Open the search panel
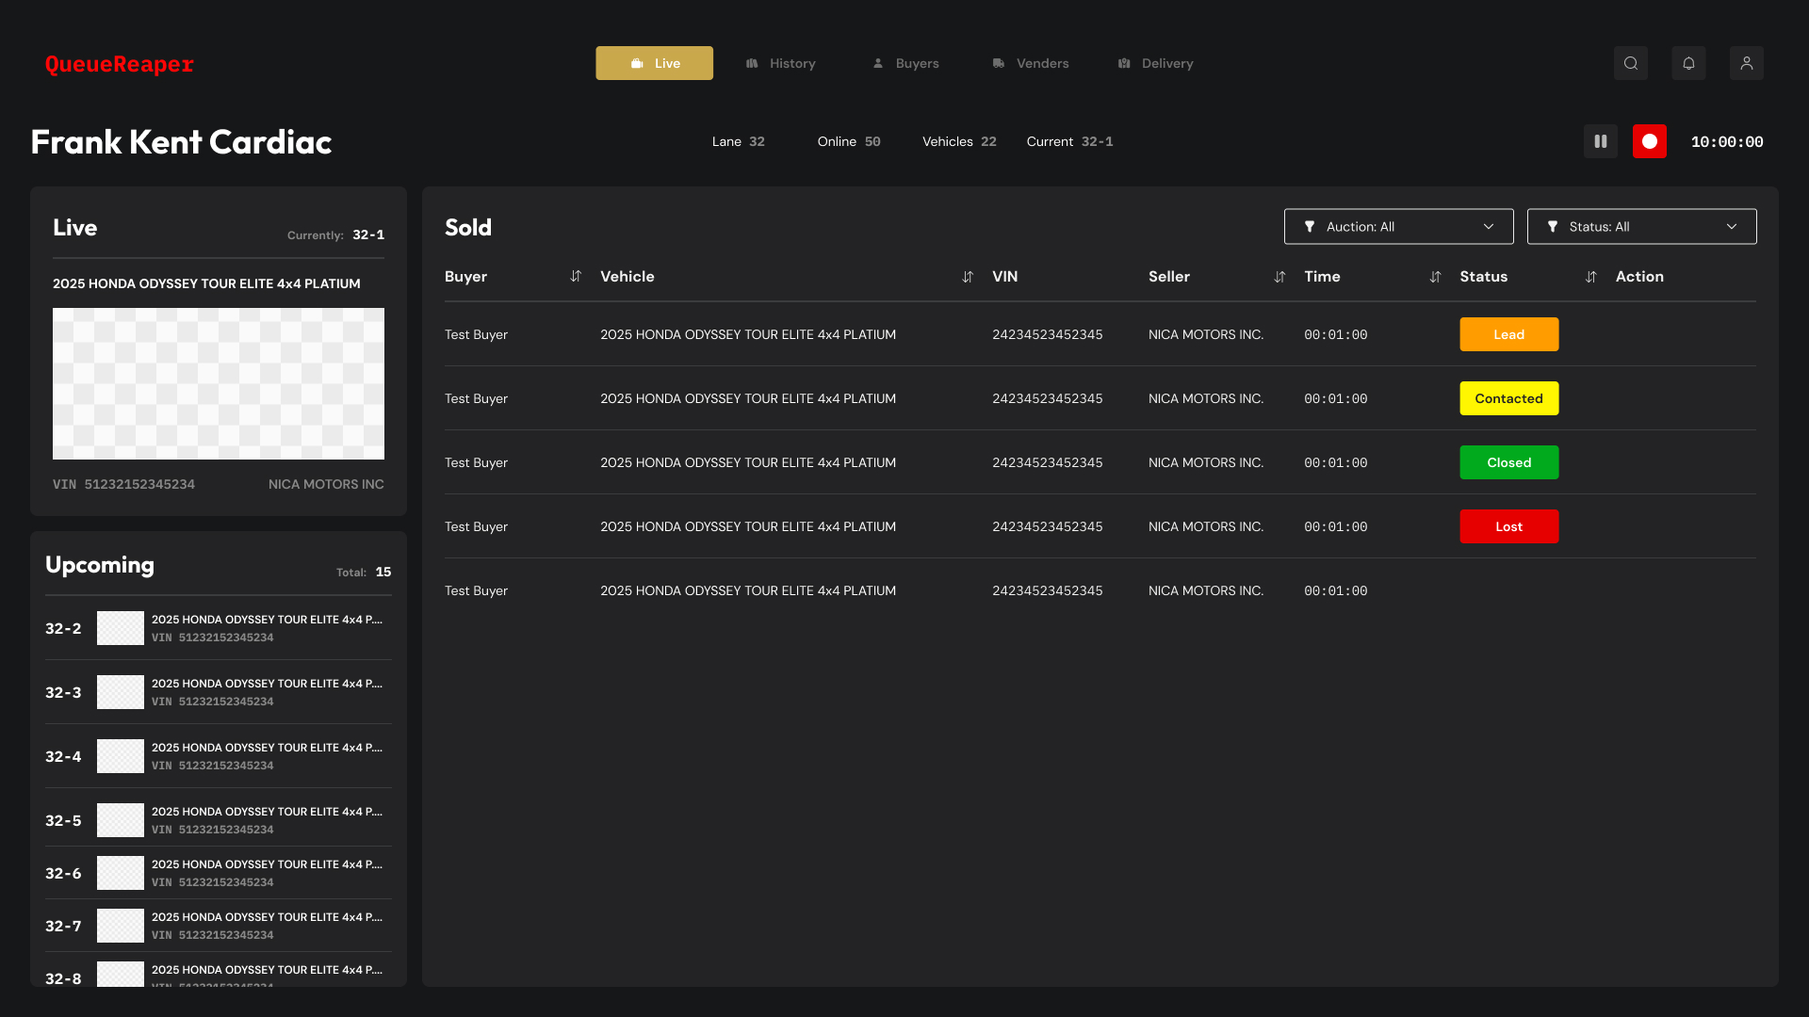 point(1631,63)
